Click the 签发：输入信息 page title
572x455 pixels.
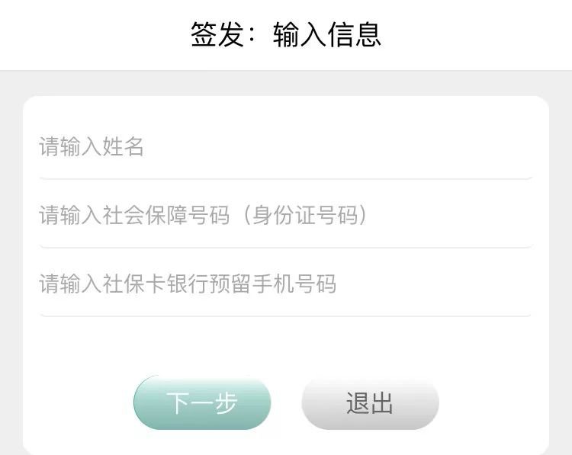pyautogui.click(x=286, y=34)
